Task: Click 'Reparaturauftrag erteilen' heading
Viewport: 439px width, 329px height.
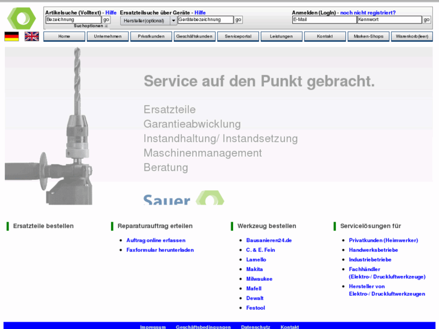Action: tap(155, 226)
